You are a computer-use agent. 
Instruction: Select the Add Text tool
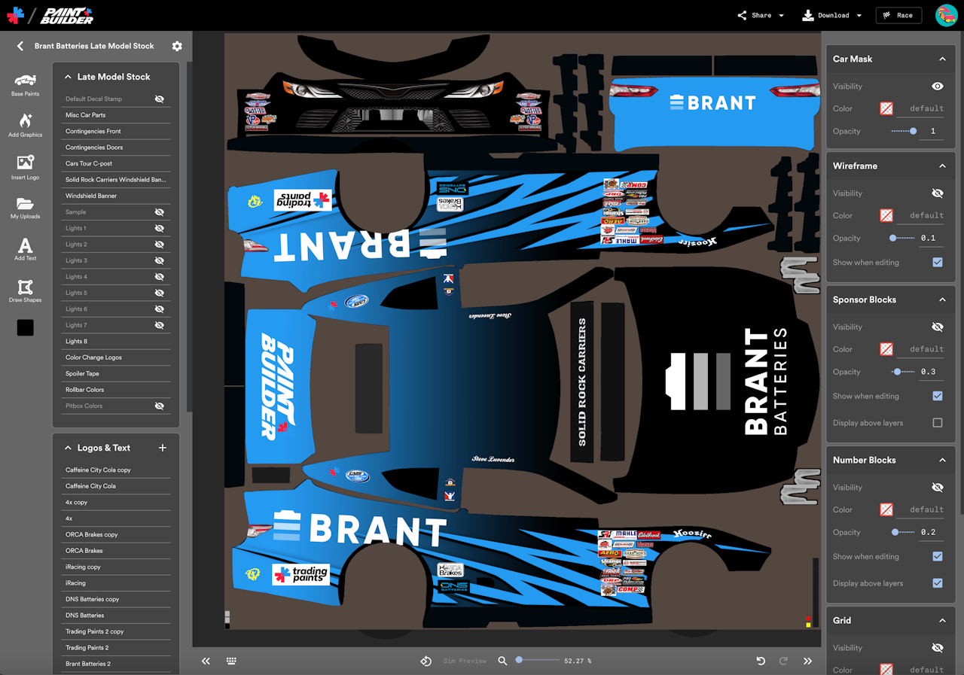[x=25, y=249]
